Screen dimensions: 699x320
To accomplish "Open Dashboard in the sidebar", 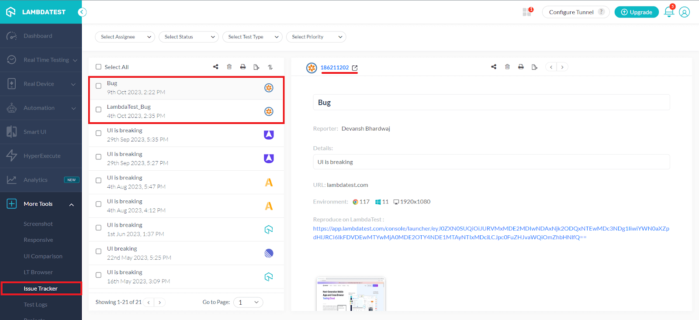I will click(41, 36).
